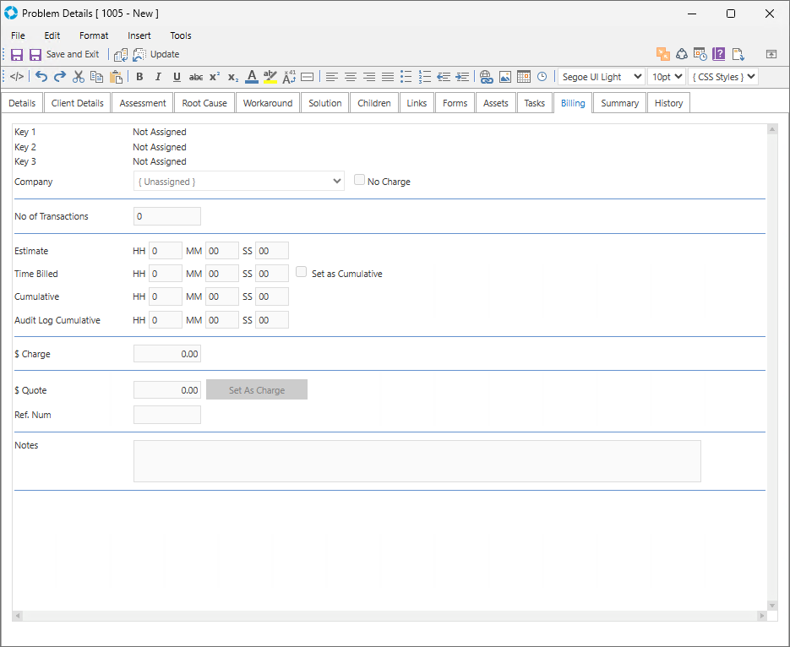Open the Company dropdown list
Screen dimensions: 790x647
[239, 181]
